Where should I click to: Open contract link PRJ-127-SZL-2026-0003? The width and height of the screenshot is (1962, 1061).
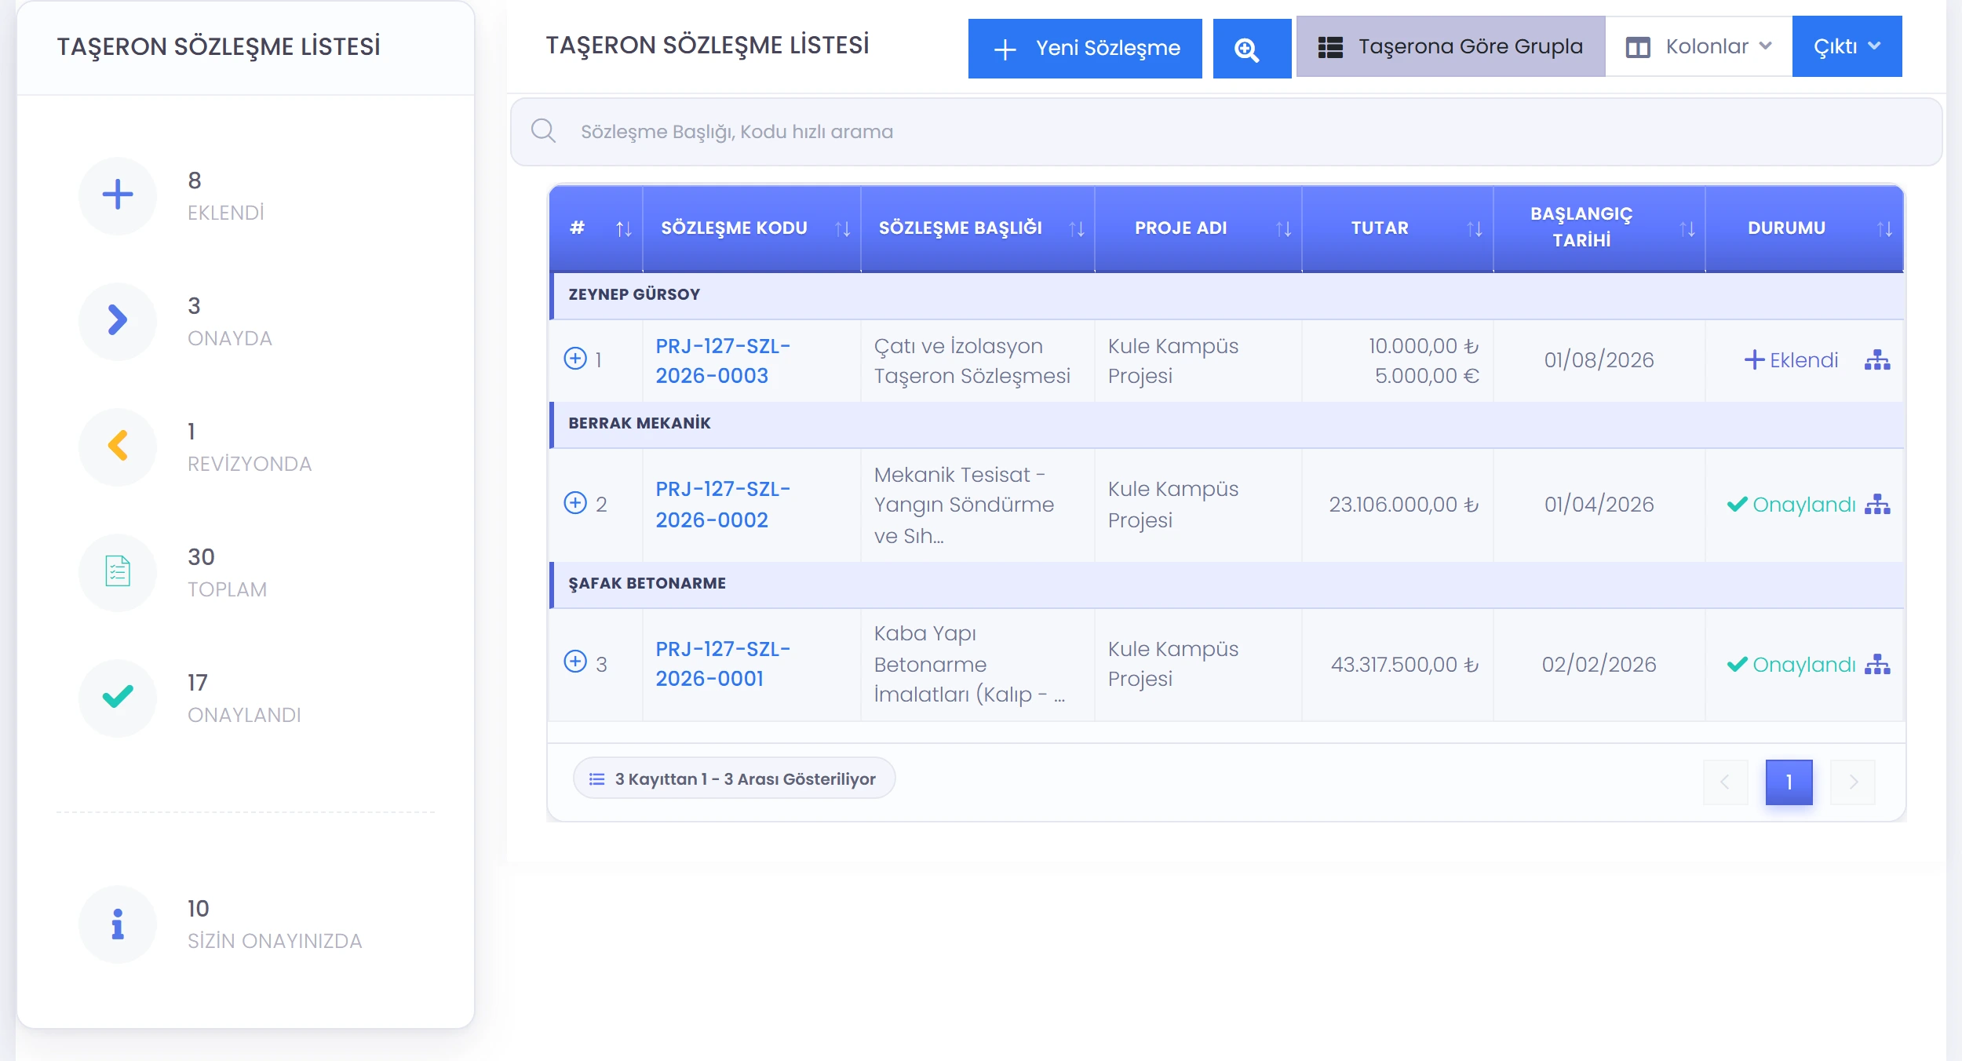[723, 361]
